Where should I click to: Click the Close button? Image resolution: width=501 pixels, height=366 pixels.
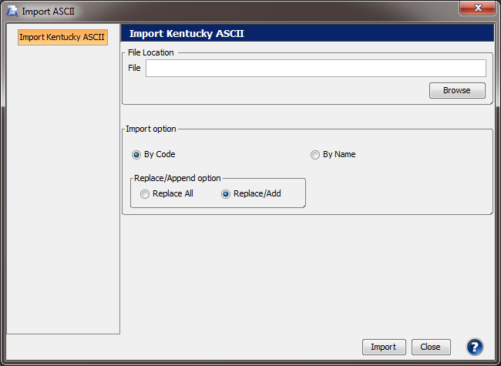(431, 348)
